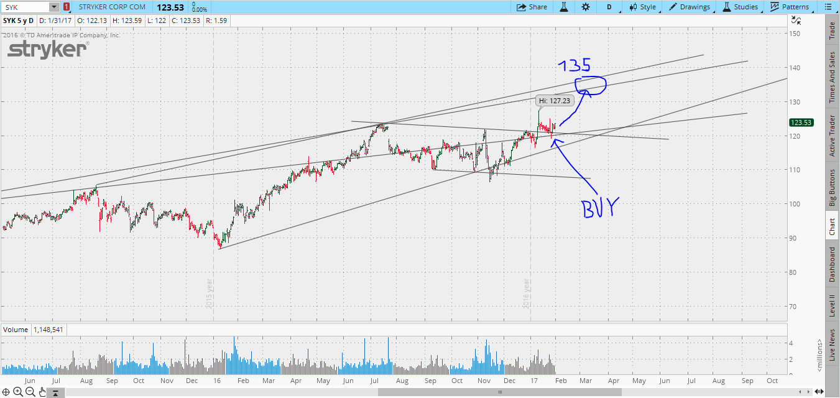Image resolution: width=840 pixels, height=398 pixels.
Task: Click the 0.00% change readout
Action: (x=200, y=10)
